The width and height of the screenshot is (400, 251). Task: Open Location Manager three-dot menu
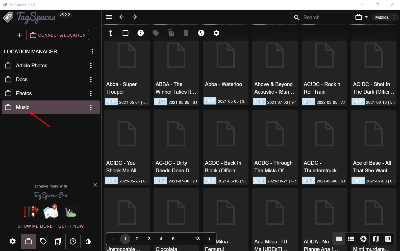tap(92, 51)
